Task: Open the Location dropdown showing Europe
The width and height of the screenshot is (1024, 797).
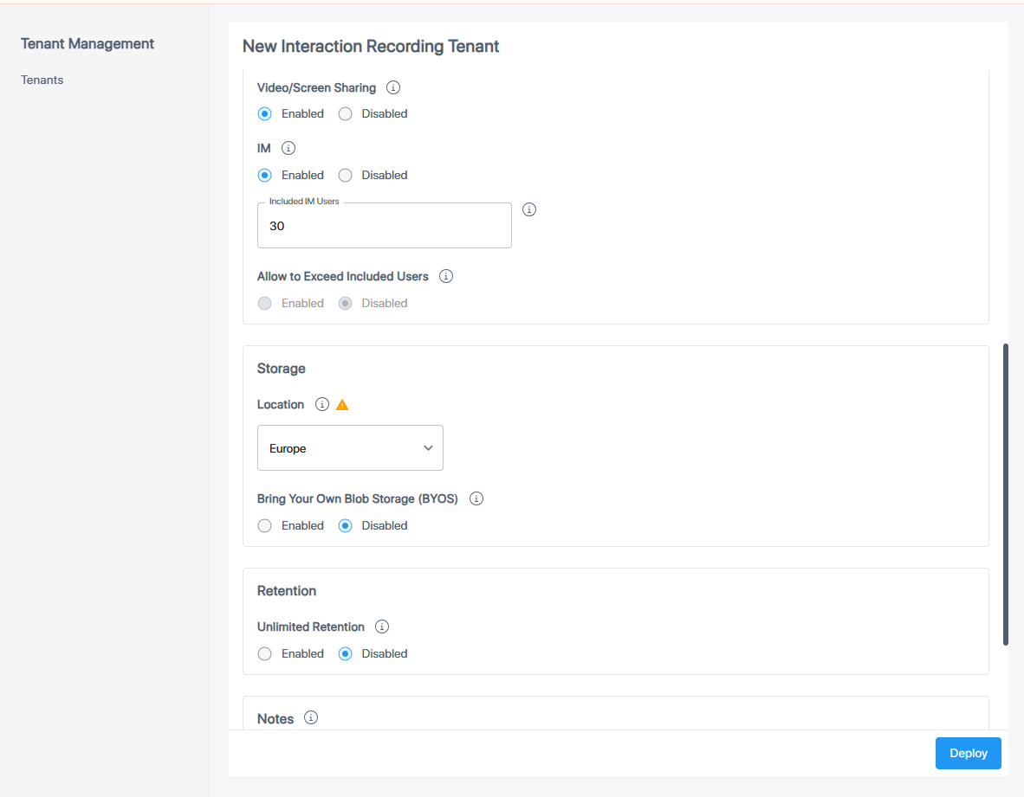Action: pyautogui.click(x=350, y=448)
